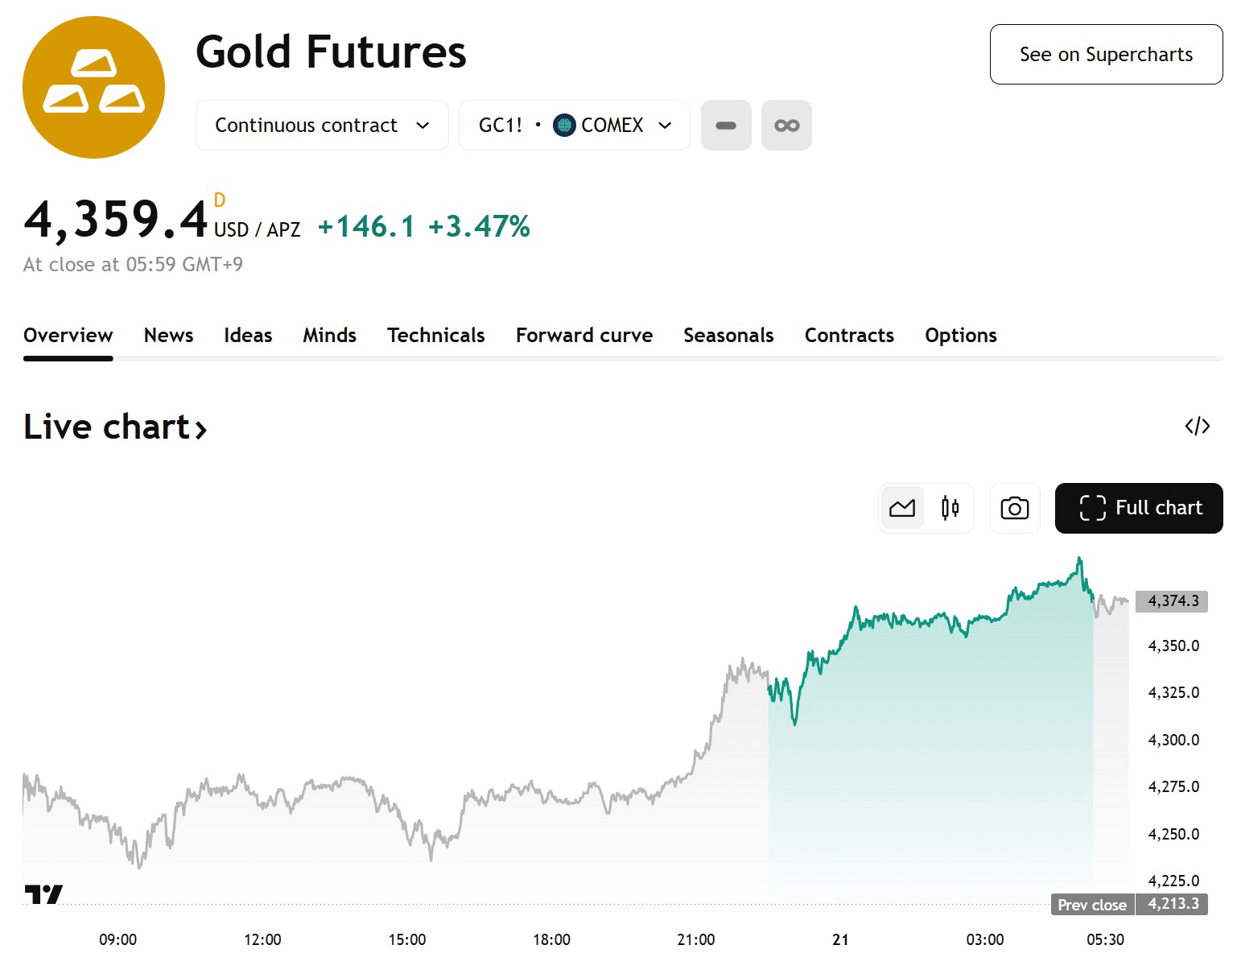Switch to the Technicals tab
The height and width of the screenshot is (978, 1237).
(x=435, y=336)
